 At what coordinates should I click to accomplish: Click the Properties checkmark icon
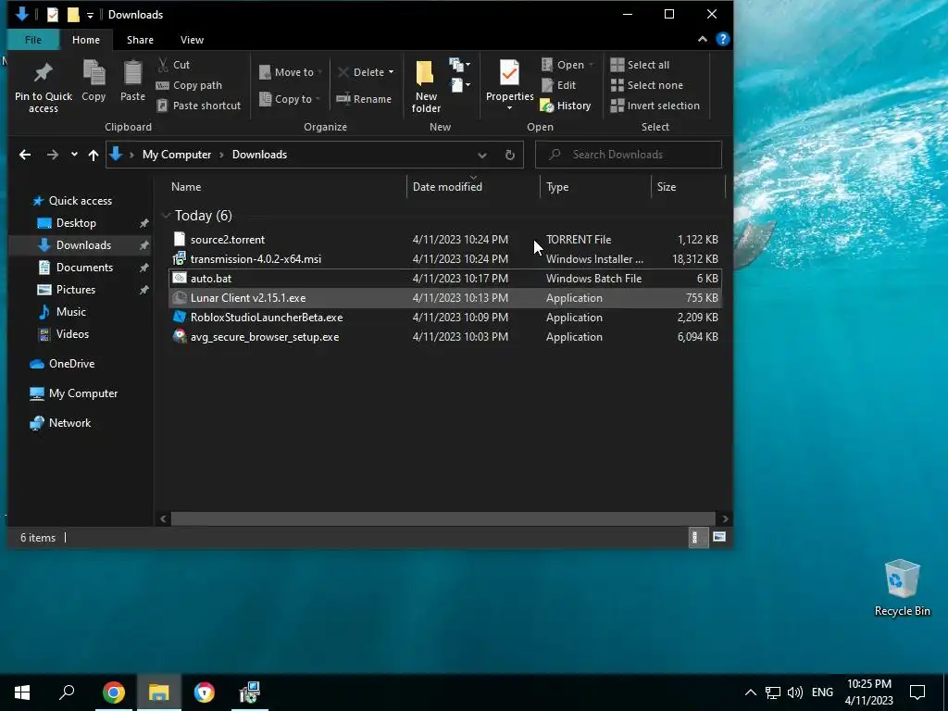(509, 72)
